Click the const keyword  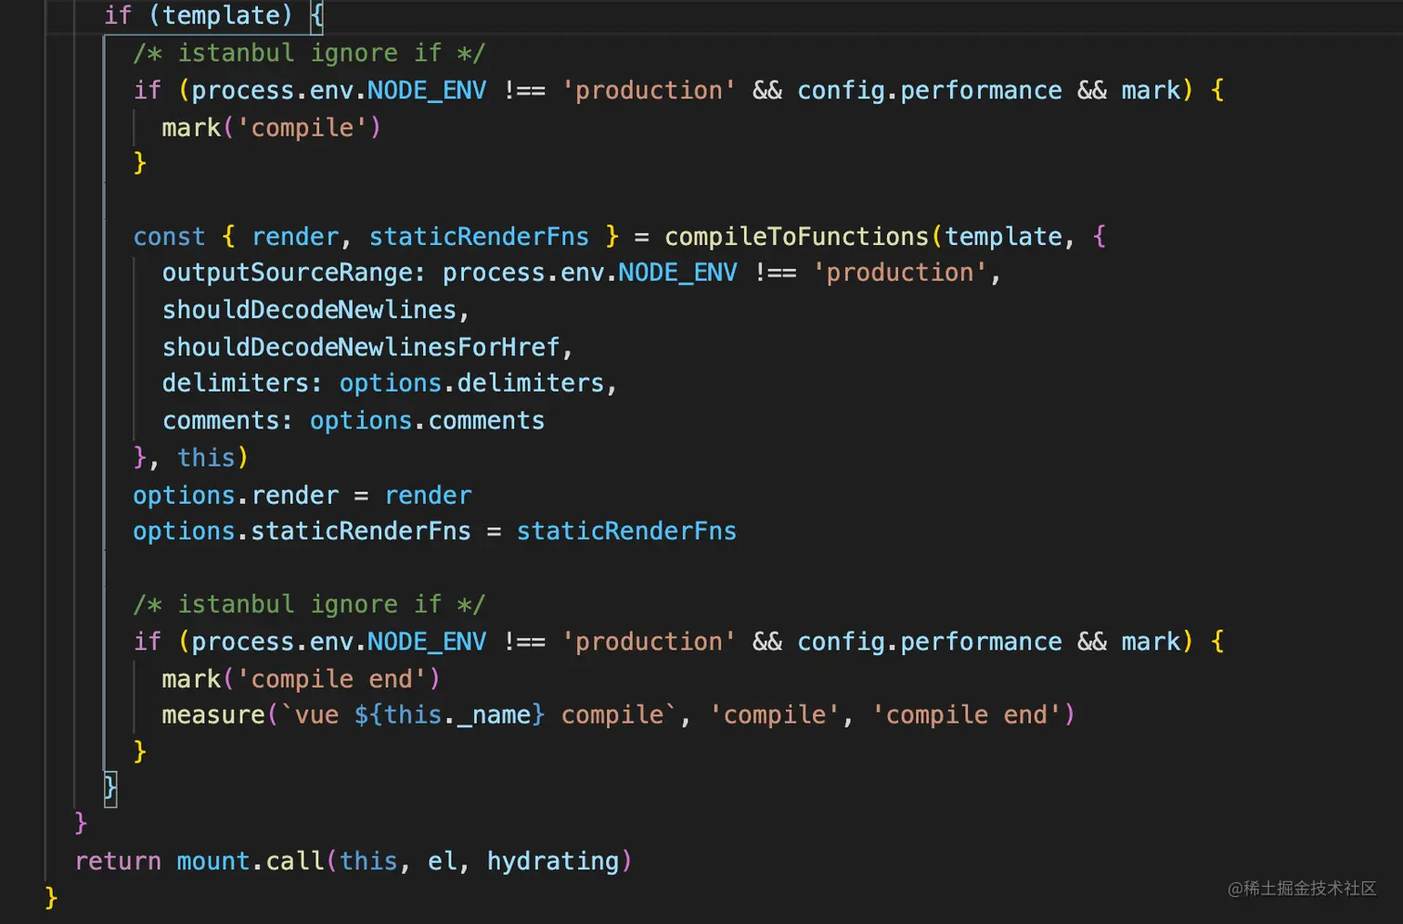coord(169,237)
